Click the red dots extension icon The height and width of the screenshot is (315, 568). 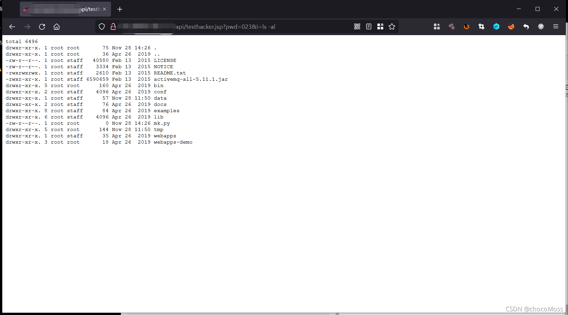pyautogui.click(x=452, y=27)
